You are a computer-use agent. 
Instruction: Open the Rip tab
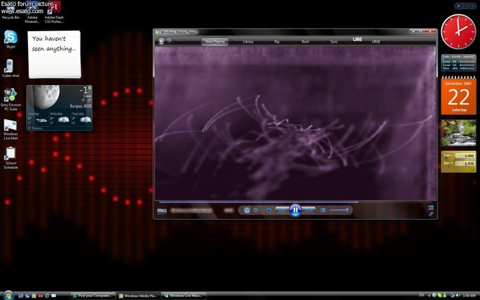point(277,41)
